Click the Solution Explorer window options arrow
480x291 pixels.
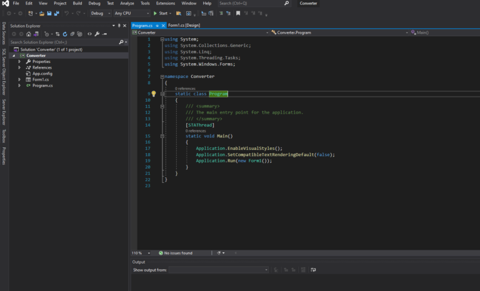click(x=114, y=26)
